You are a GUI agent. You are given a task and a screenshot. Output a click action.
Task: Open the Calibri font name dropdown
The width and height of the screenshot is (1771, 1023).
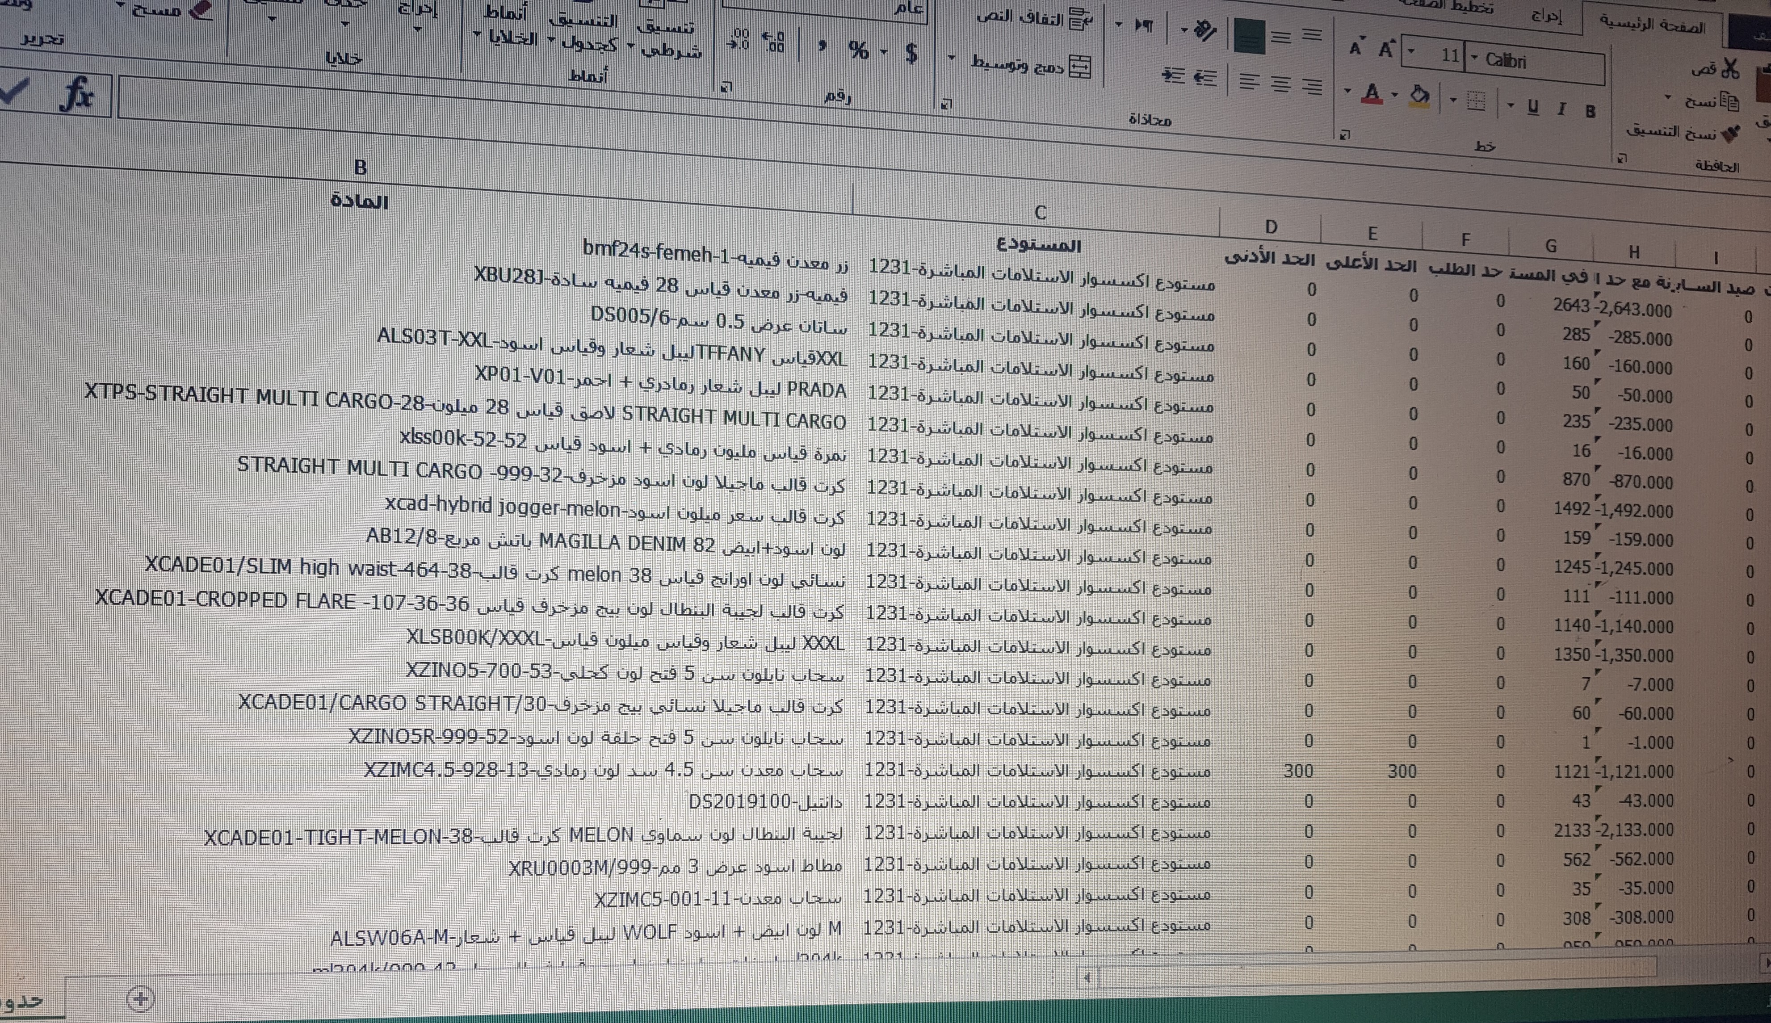[1474, 58]
